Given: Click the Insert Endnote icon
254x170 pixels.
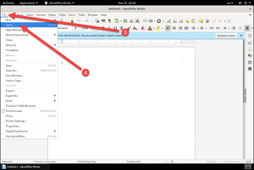Looking at the screenshot, I should coord(181,21).
